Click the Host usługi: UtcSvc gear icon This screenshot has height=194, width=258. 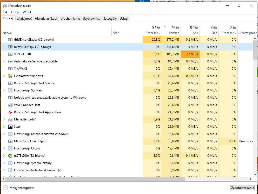click(10, 148)
